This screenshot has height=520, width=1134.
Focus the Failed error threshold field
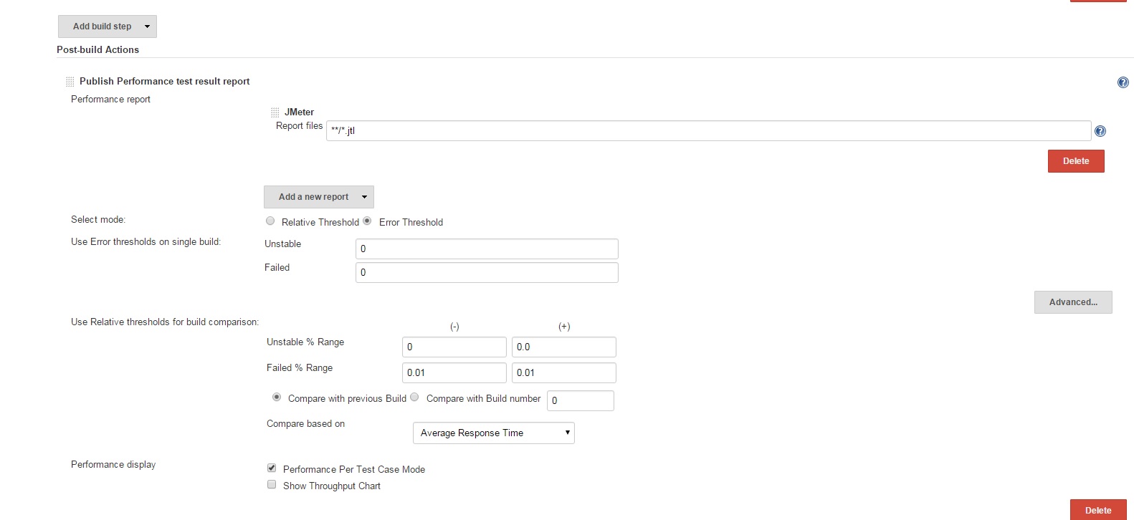486,272
